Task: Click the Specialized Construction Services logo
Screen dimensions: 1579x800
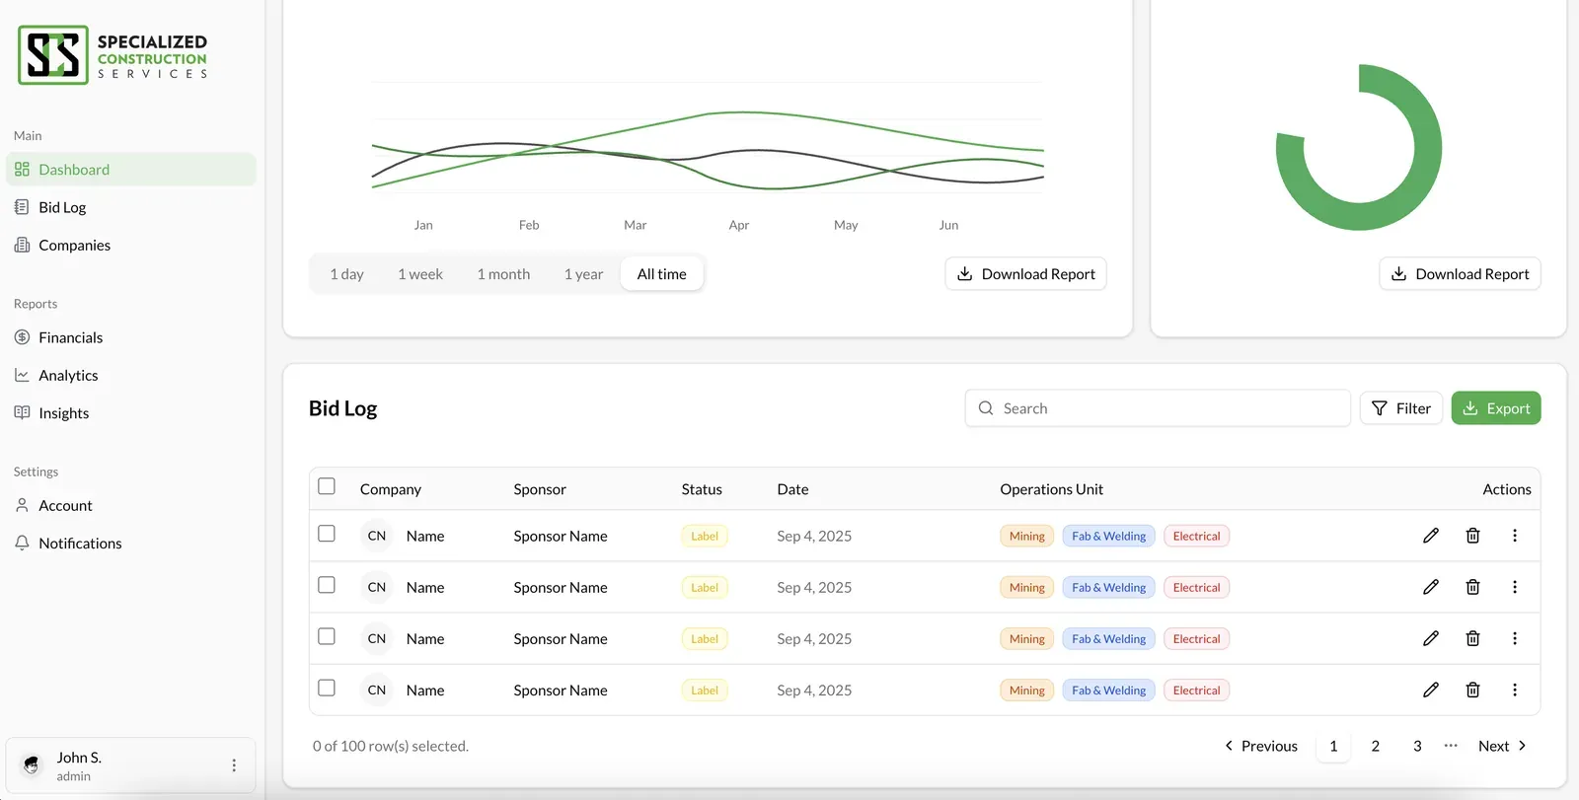Action: pos(113,55)
